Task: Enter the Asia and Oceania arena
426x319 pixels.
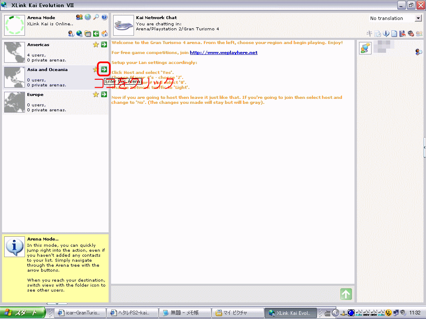Action: pos(104,69)
